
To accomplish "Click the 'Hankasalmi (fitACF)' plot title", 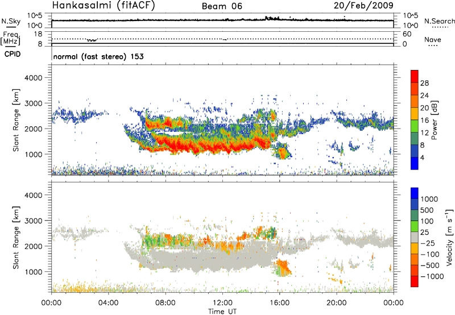I will [x=104, y=5].
